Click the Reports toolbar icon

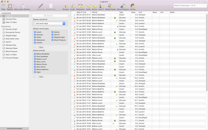[x=10, y=6]
